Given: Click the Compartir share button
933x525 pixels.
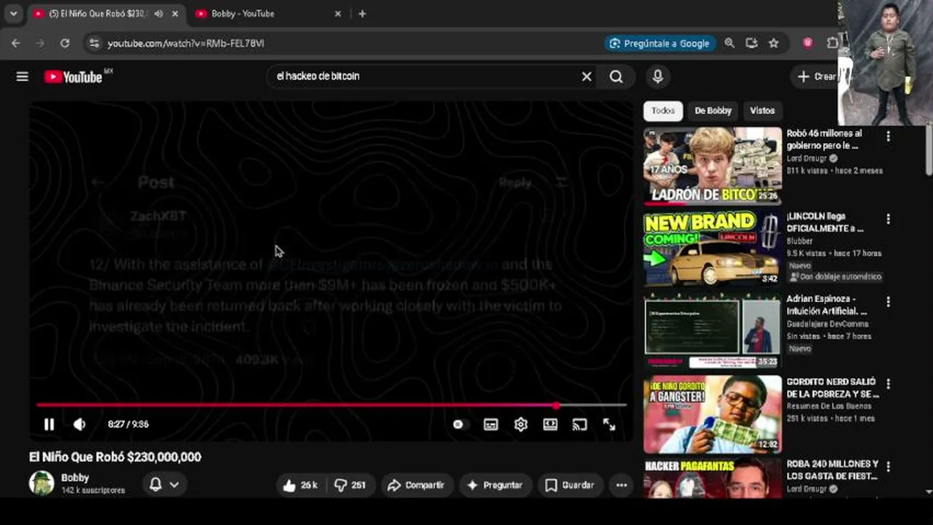Looking at the screenshot, I should 415,485.
